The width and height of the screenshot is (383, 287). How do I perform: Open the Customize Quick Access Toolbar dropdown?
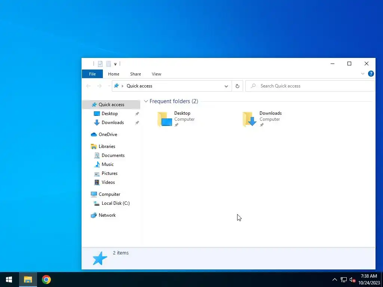[115, 64]
